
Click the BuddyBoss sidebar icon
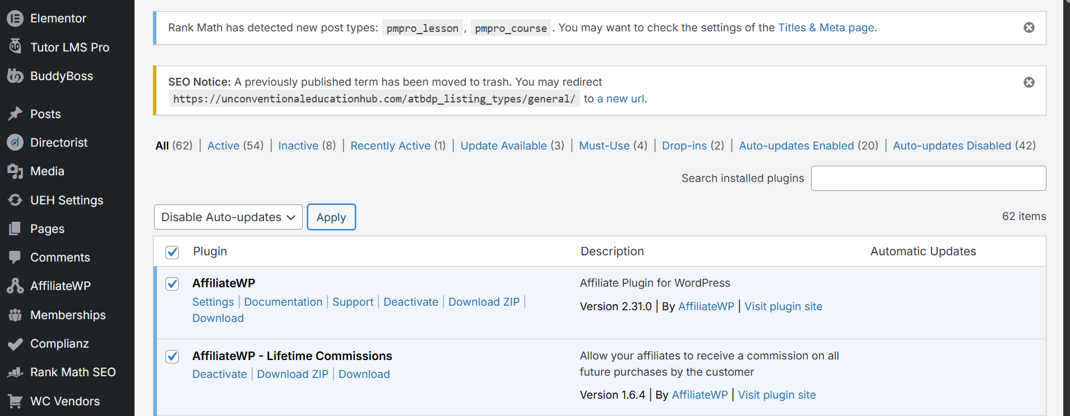pyautogui.click(x=15, y=76)
